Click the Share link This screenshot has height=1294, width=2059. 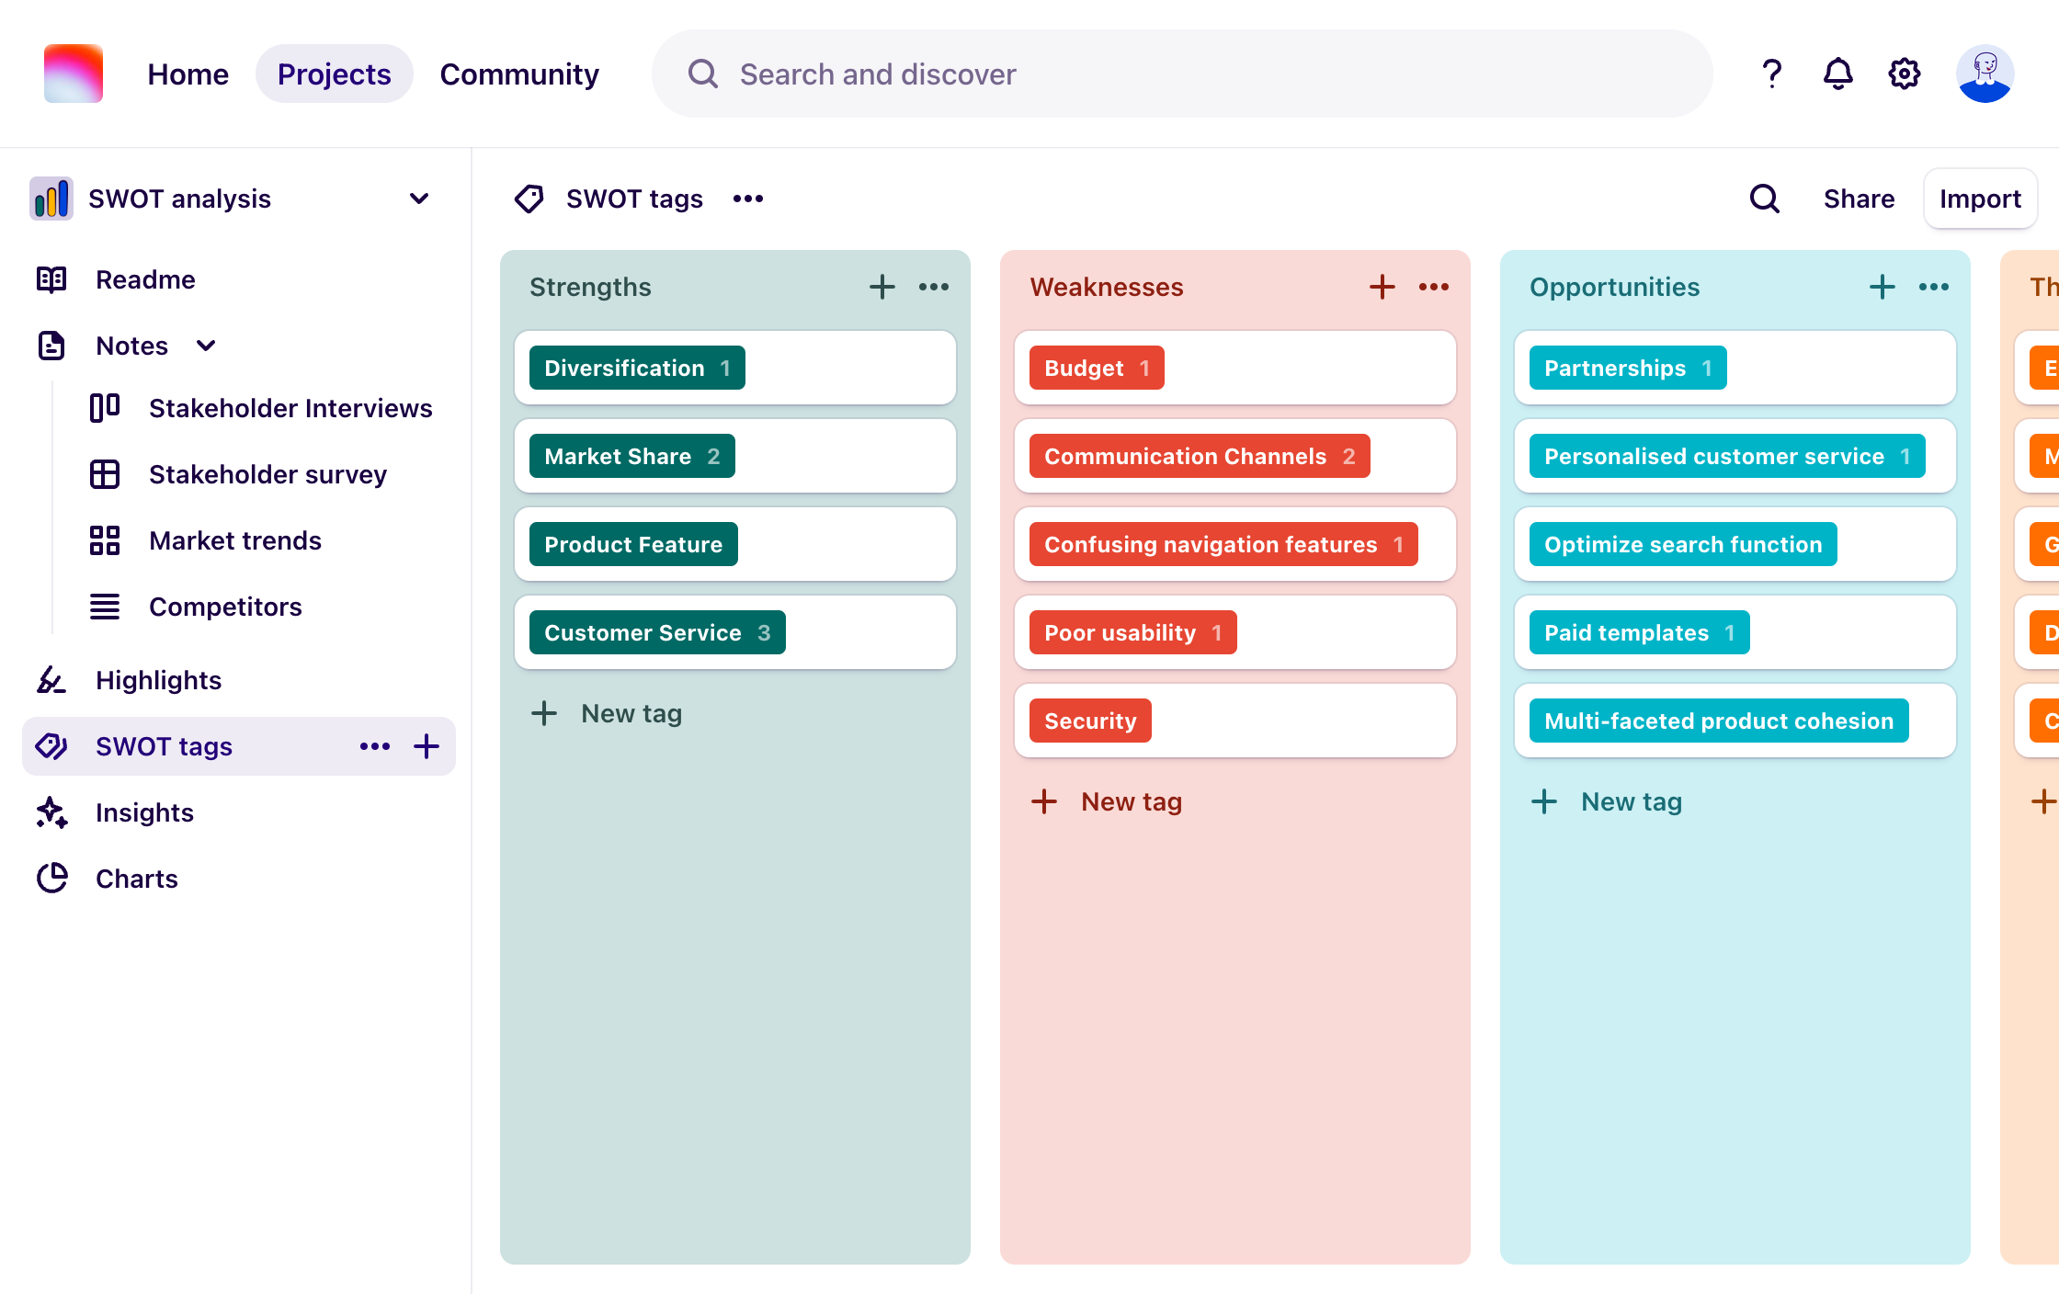[x=1859, y=199]
